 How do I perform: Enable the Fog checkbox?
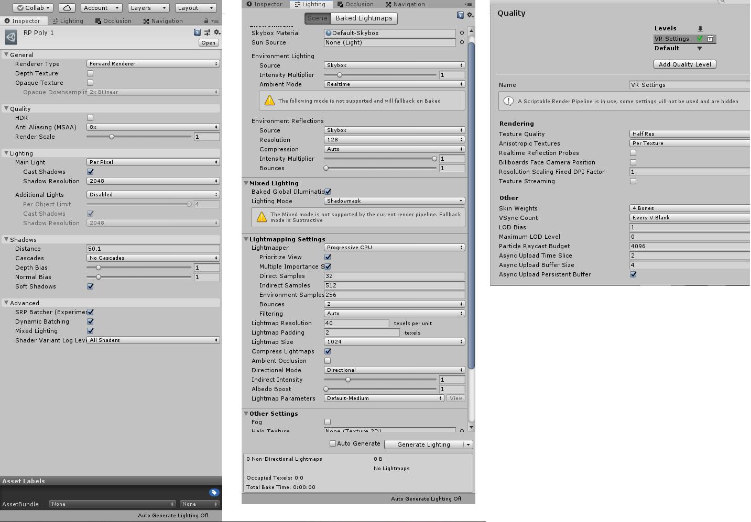pyautogui.click(x=328, y=422)
